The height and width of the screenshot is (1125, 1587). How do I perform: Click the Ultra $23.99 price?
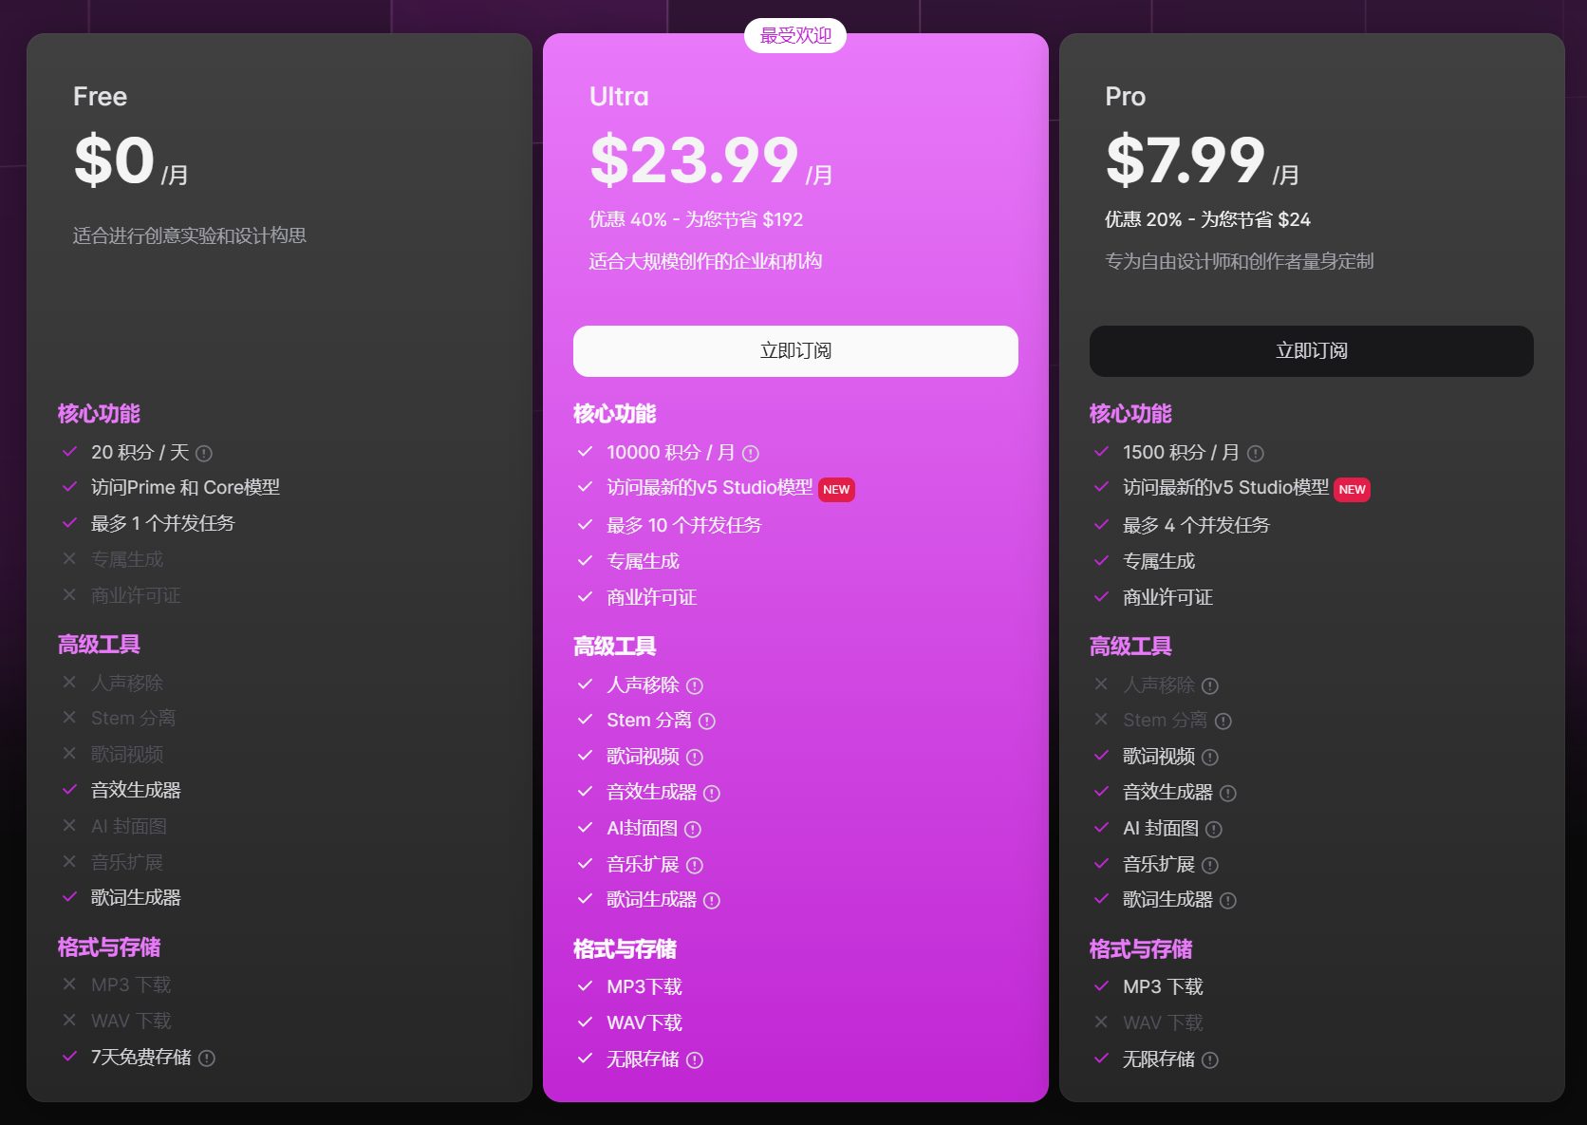point(694,159)
